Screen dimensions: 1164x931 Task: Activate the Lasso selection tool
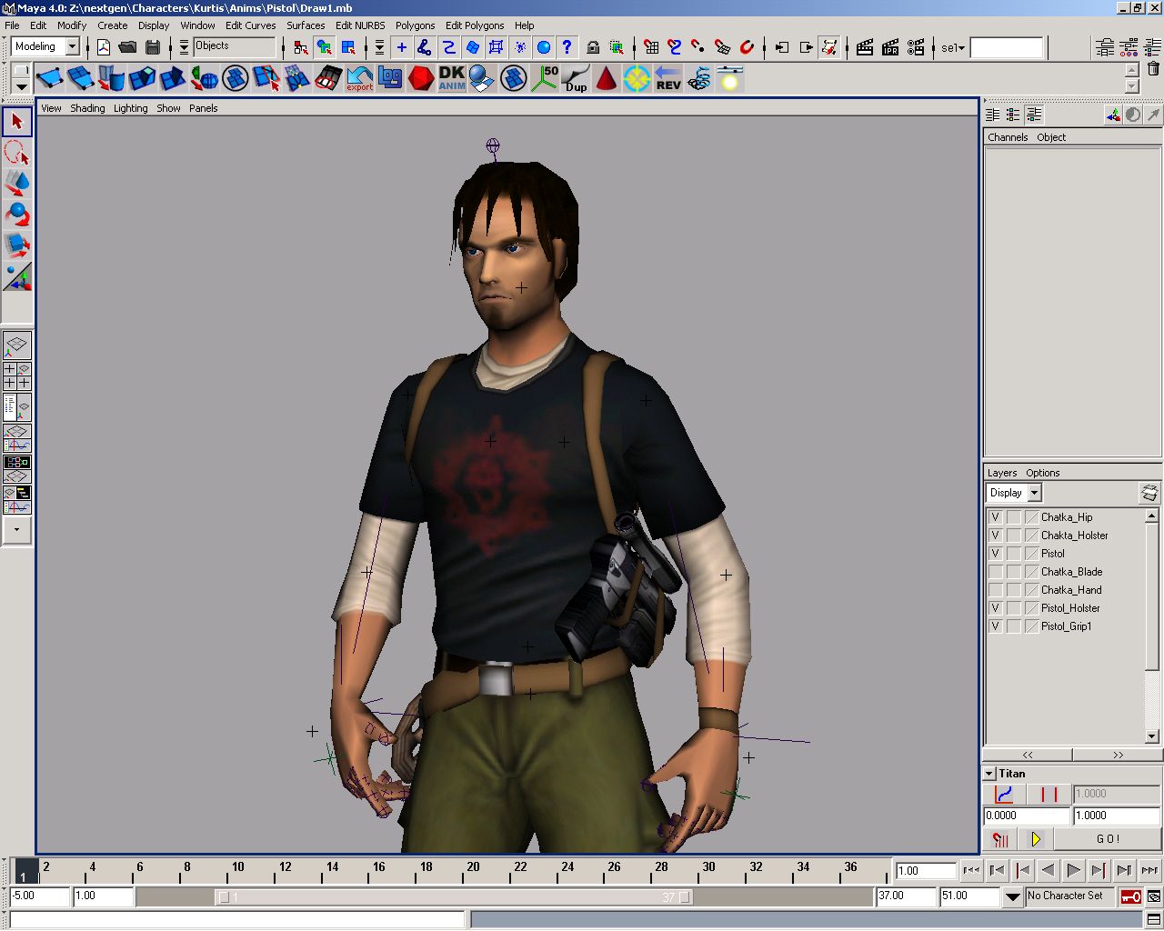17,153
